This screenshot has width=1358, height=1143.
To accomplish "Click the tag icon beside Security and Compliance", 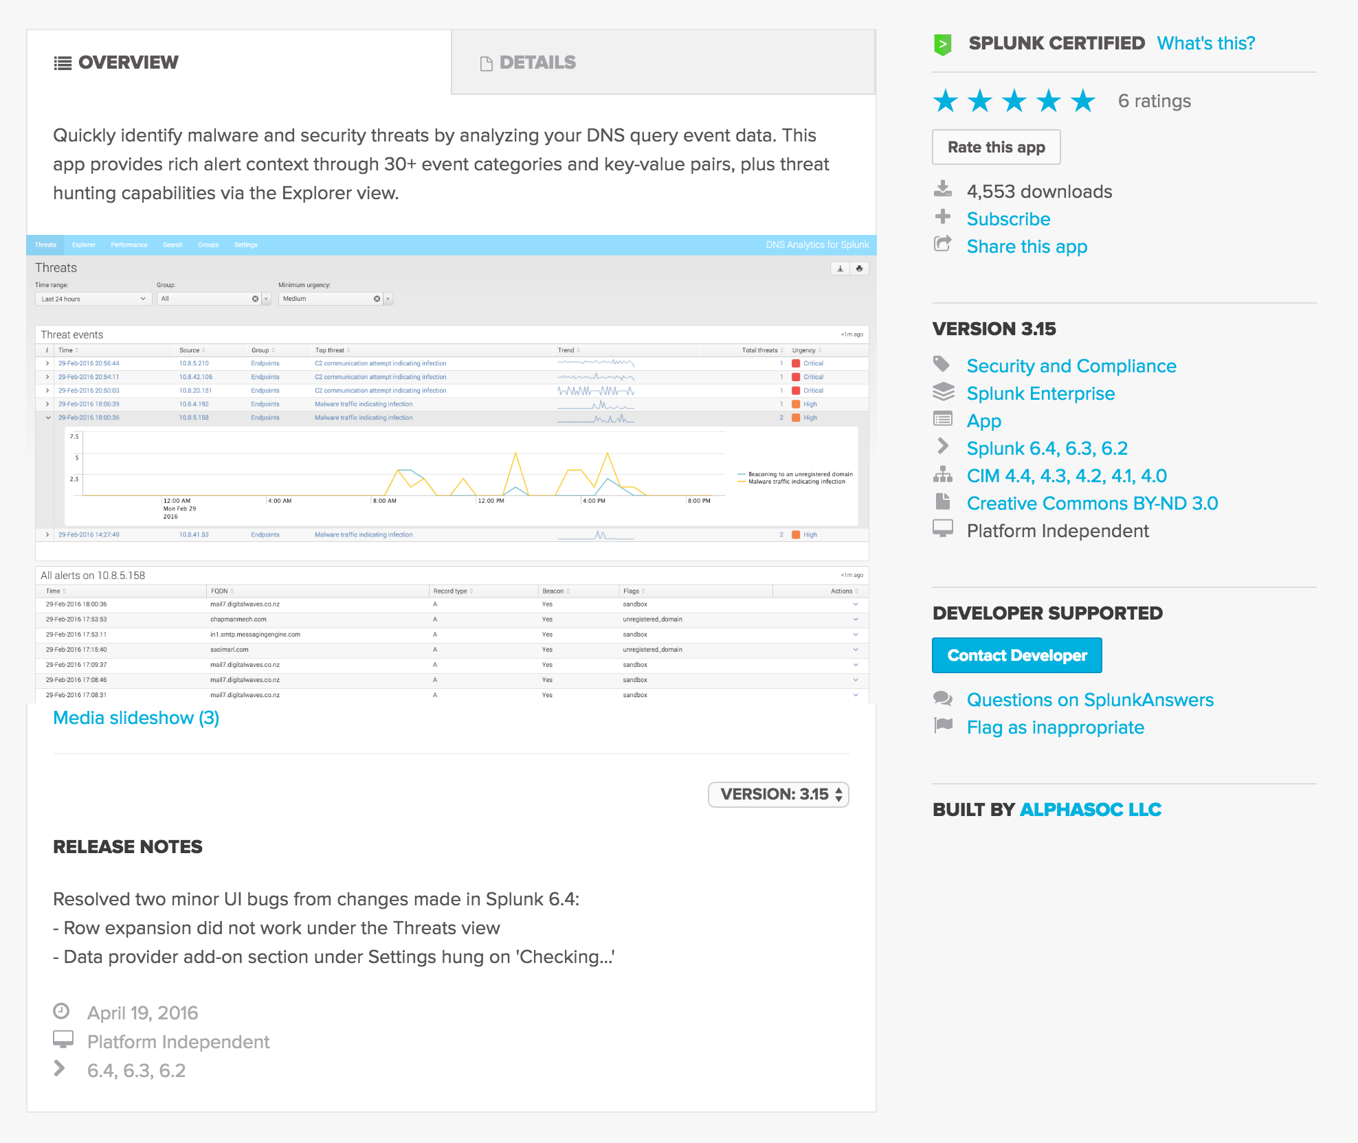I will click(x=942, y=364).
